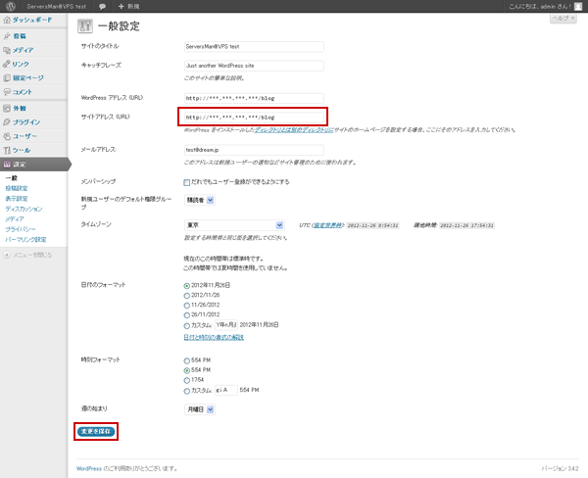Select the custom time format radio
Screen dimensions: 588x478
point(187,391)
